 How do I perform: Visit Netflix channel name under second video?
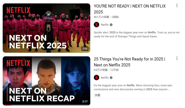coord(105,78)
